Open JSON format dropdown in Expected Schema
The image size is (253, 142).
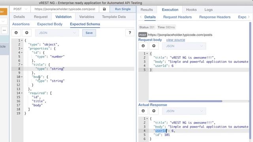coord(57,33)
